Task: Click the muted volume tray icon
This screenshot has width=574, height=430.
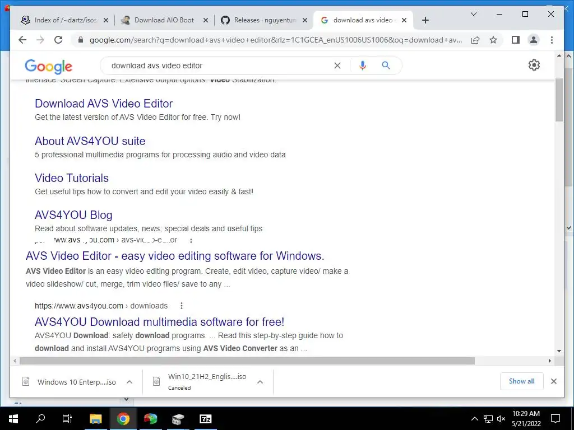Action: point(501,419)
